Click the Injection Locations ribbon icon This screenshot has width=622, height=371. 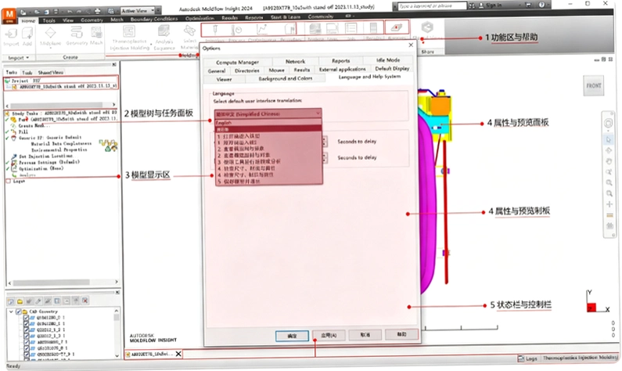[215, 31]
